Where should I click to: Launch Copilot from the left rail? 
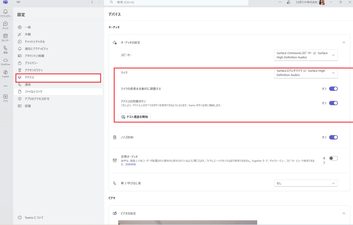[5, 73]
